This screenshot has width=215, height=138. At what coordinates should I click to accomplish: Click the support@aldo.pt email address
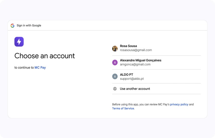point(132,79)
